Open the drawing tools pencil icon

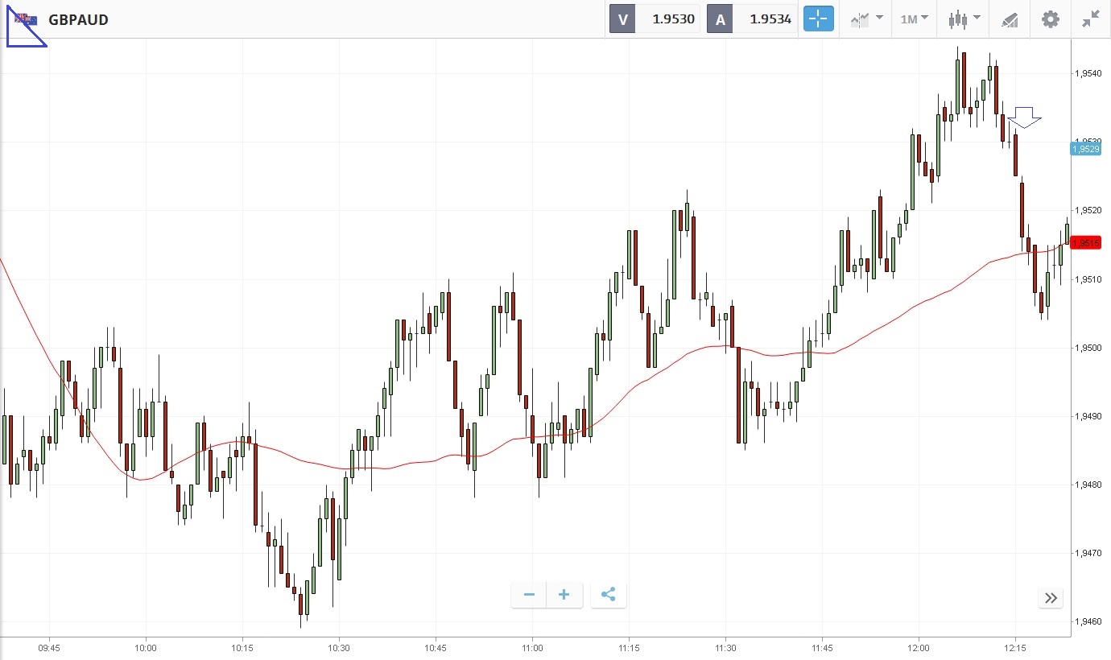[1010, 19]
